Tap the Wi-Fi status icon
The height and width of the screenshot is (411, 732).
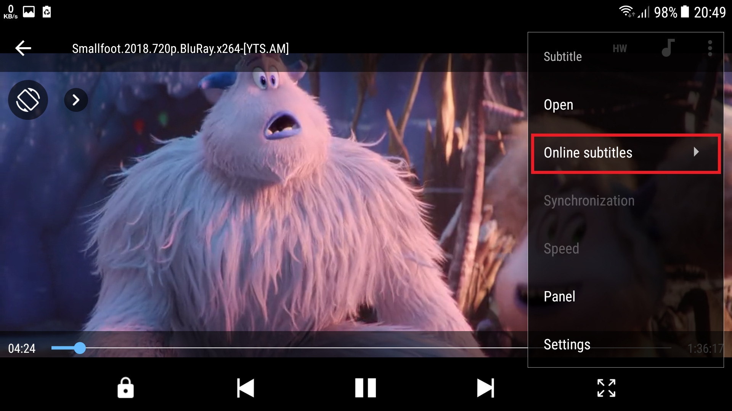(x=626, y=11)
